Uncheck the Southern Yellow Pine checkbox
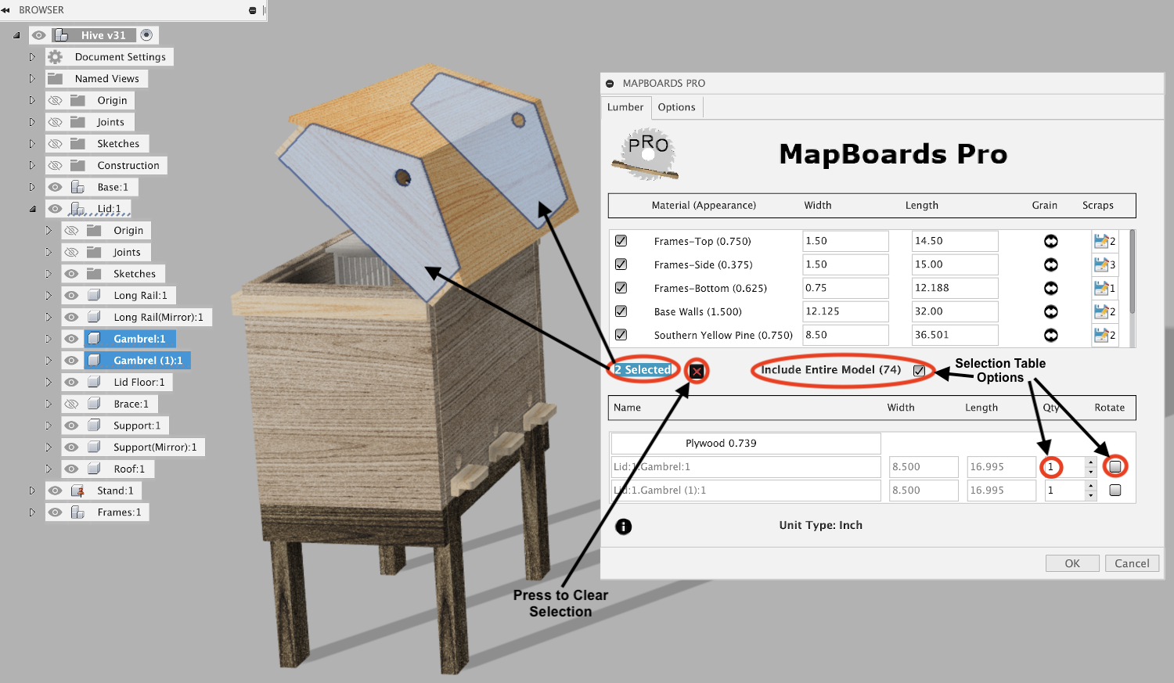The width and height of the screenshot is (1174, 683). tap(621, 335)
